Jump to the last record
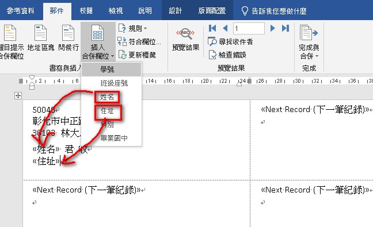 tap(286, 28)
